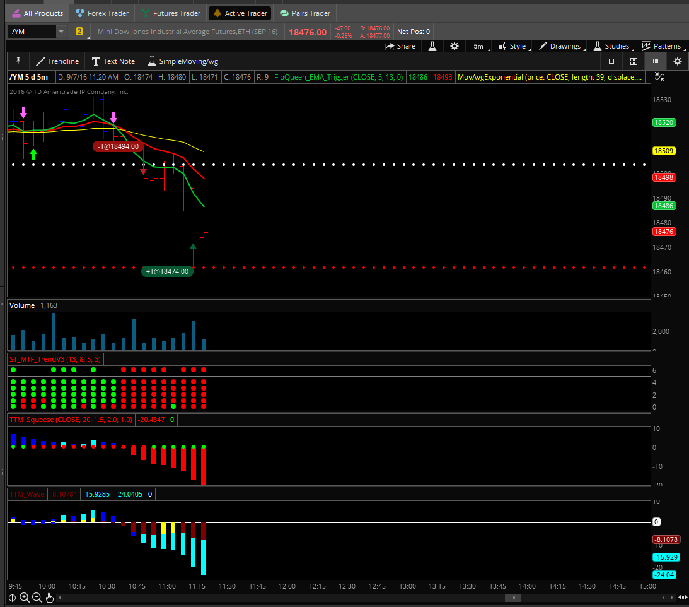The height and width of the screenshot is (607, 689).
Task: Click the 18520 green price label
Action: pos(664,122)
